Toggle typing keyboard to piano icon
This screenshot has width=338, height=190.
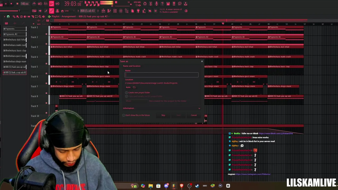pyautogui.click(x=34, y=11)
